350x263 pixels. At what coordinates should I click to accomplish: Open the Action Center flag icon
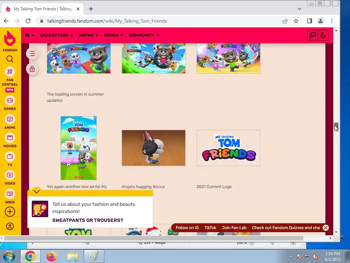click(299, 257)
